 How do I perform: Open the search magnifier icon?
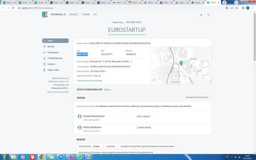209,15
